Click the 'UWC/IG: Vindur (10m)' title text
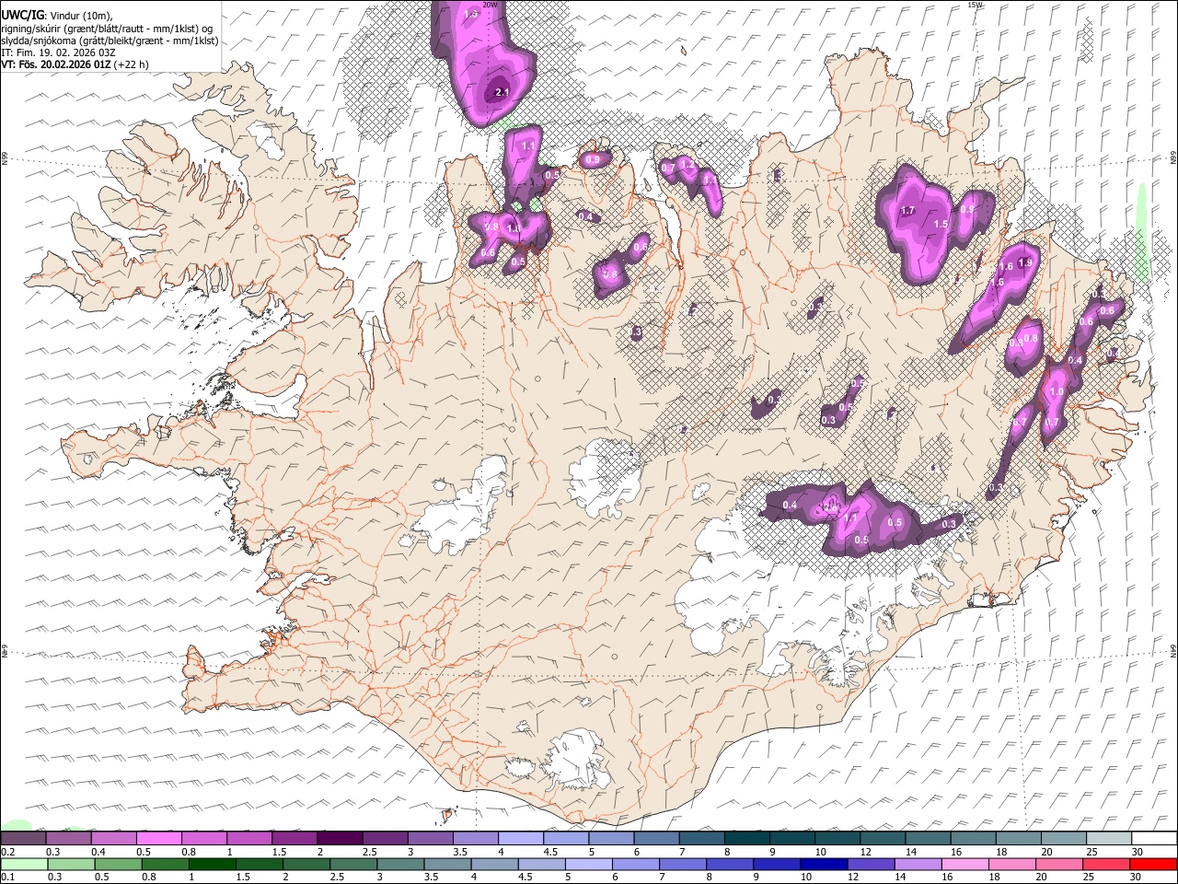This screenshot has height=884, width=1178. (57, 15)
